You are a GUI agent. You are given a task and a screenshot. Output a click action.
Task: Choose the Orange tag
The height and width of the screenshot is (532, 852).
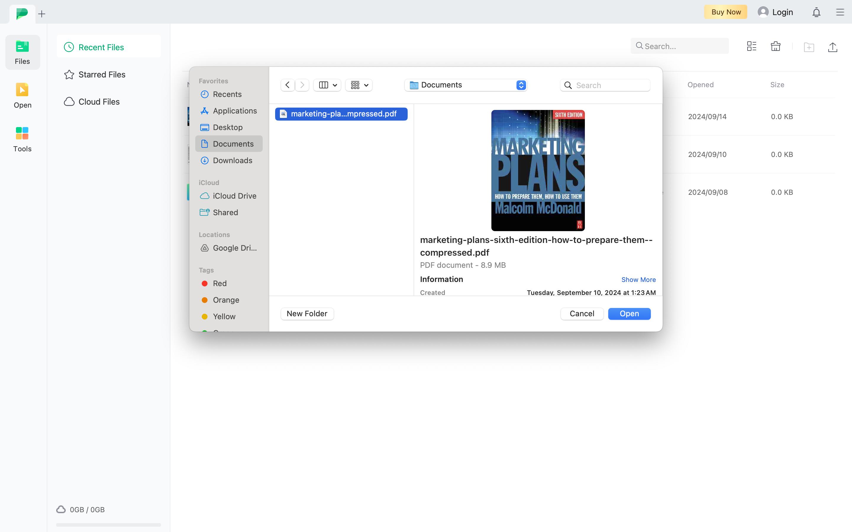coord(229,300)
